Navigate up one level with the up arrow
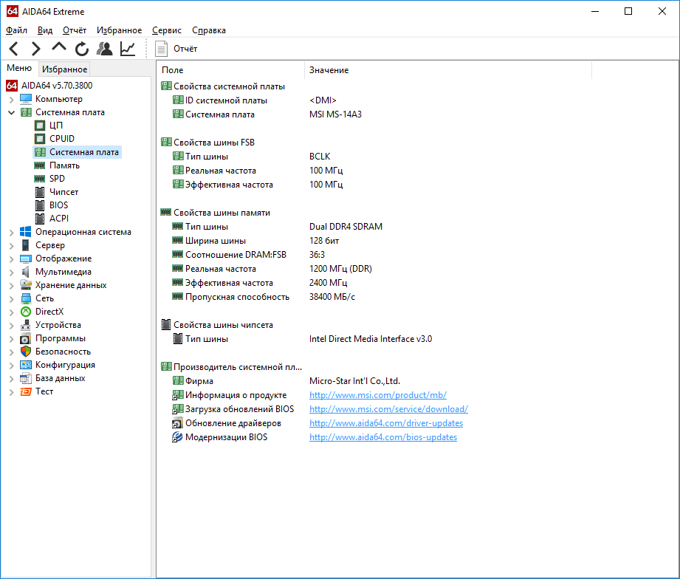Image resolution: width=680 pixels, height=579 pixels. (x=59, y=47)
